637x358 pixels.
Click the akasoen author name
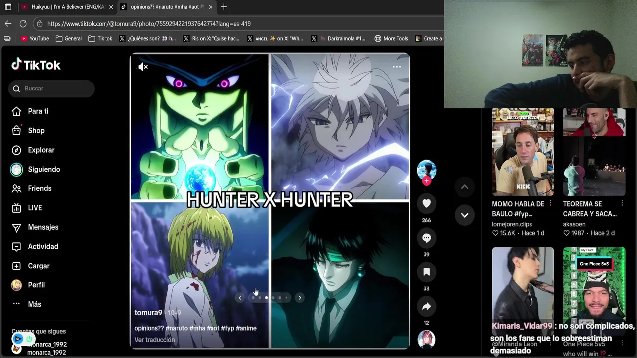tap(574, 224)
